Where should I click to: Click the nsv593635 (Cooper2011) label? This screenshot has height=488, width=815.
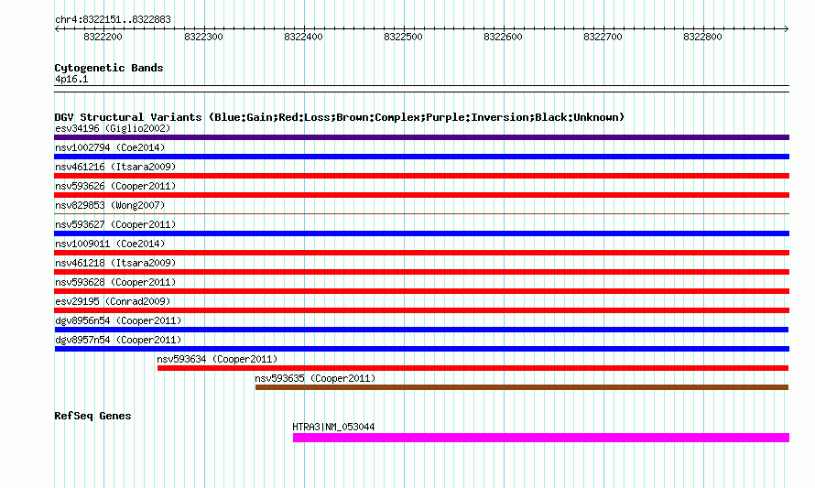[315, 378]
